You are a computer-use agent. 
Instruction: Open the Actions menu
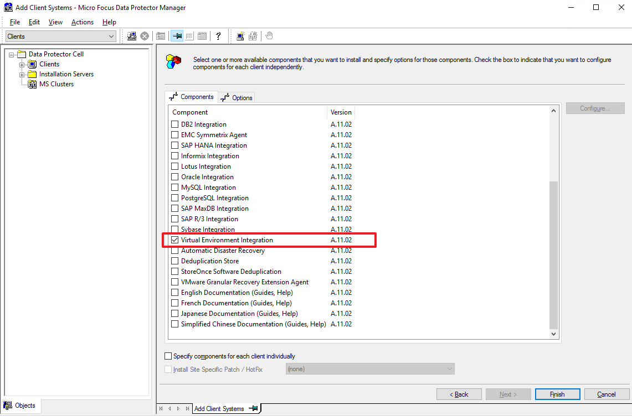click(x=82, y=22)
